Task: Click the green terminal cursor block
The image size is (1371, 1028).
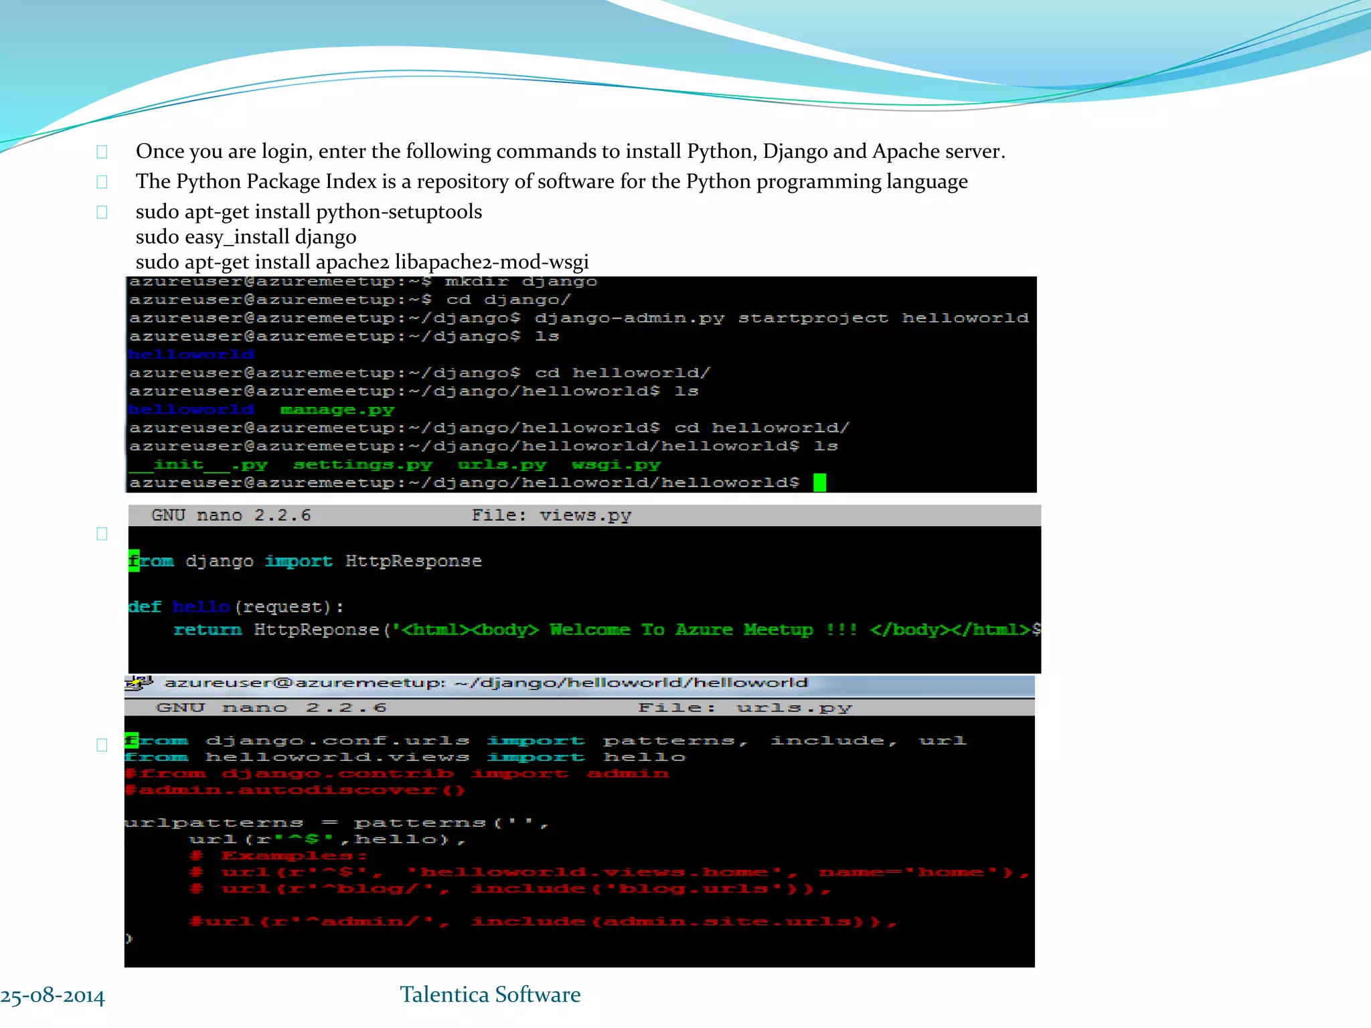Action: tap(820, 483)
